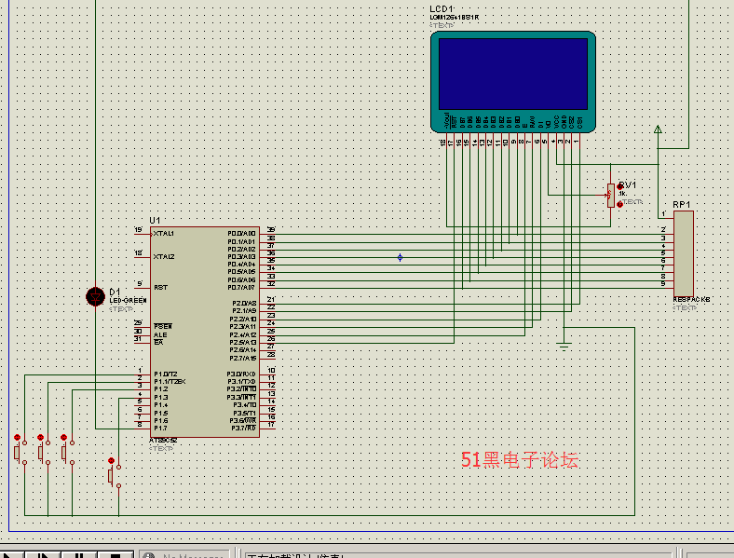Stop the simulation
Viewport: 734px width, 558px height.
[116, 554]
